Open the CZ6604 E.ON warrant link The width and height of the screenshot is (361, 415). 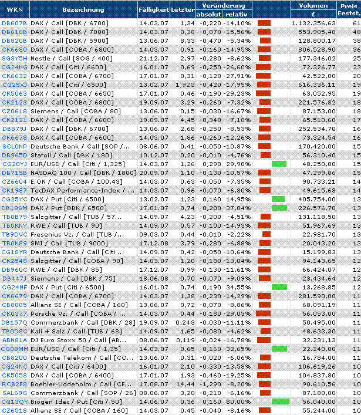pyautogui.click(x=14, y=182)
